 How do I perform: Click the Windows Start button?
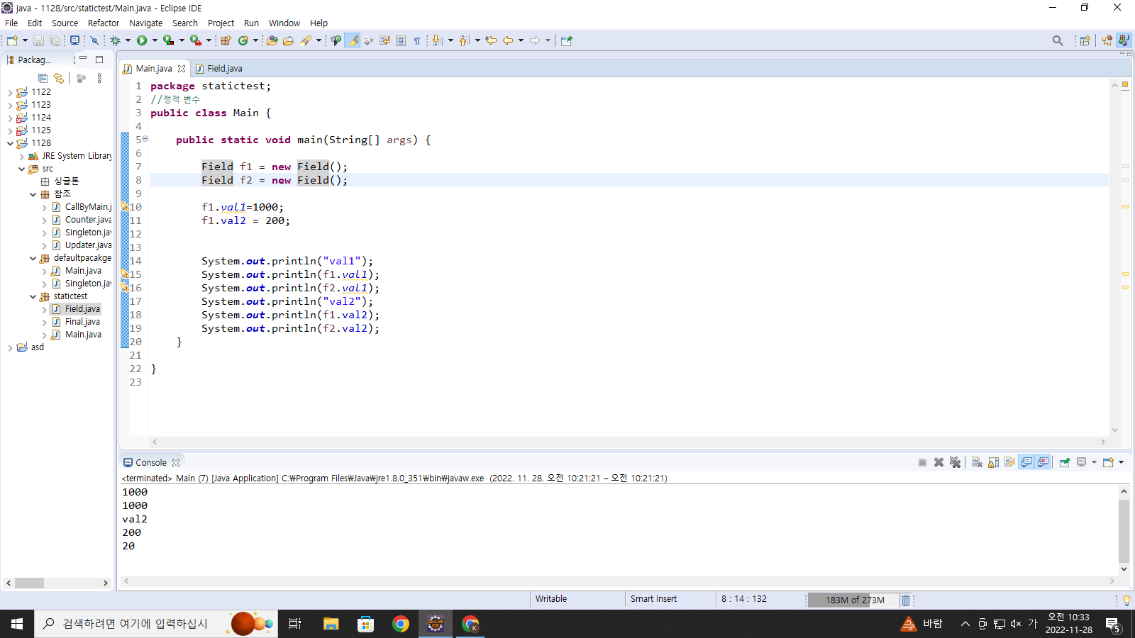click(17, 624)
